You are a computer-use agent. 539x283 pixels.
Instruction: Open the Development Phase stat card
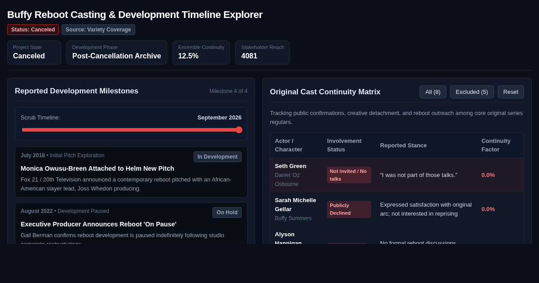[x=117, y=53]
